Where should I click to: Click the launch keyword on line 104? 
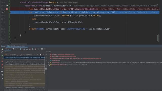click(52, 2)
